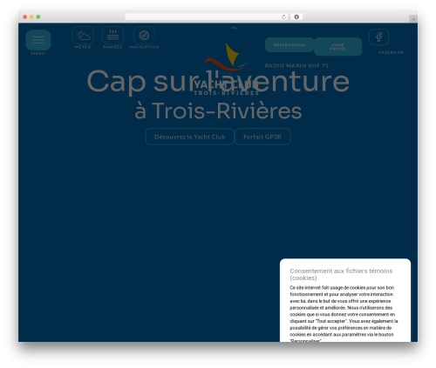
Task: Open the Marées tides icon
Action: point(112,36)
